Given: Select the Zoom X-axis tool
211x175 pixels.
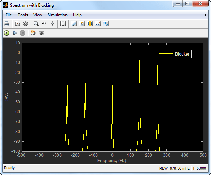Looking at the screenshot, I should coord(44,24).
